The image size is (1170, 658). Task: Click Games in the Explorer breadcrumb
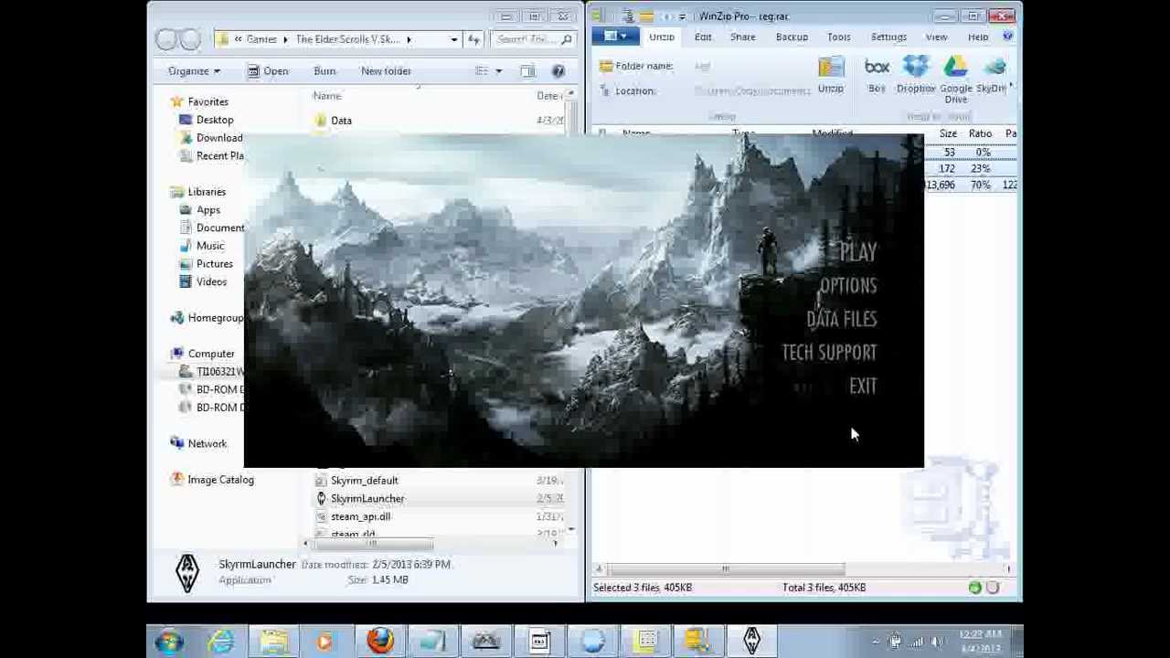[261, 39]
